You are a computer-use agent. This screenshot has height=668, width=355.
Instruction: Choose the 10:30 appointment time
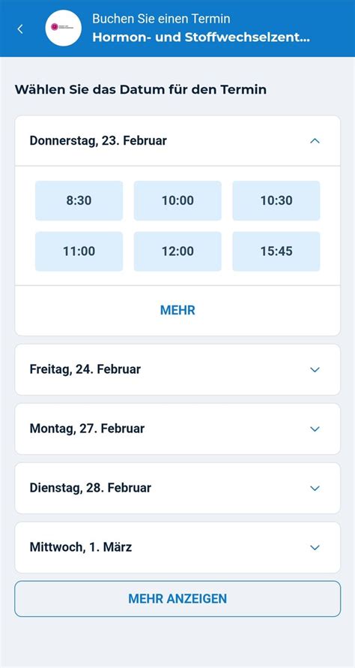pos(276,200)
